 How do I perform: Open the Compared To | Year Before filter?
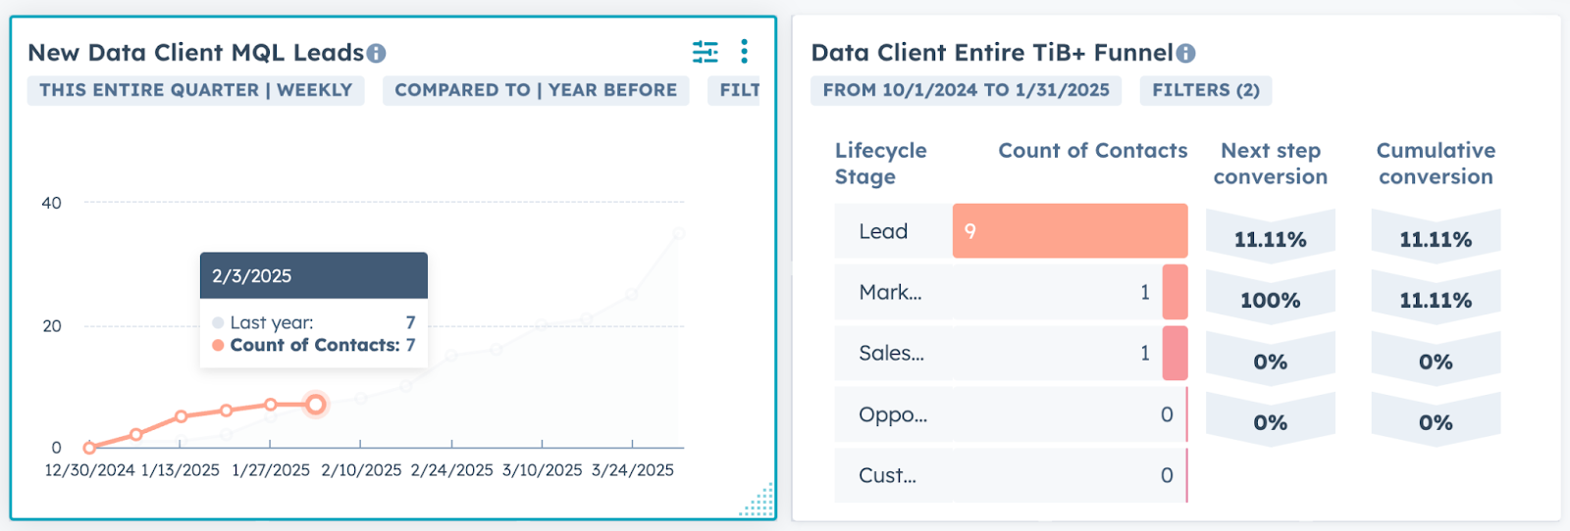pos(536,90)
